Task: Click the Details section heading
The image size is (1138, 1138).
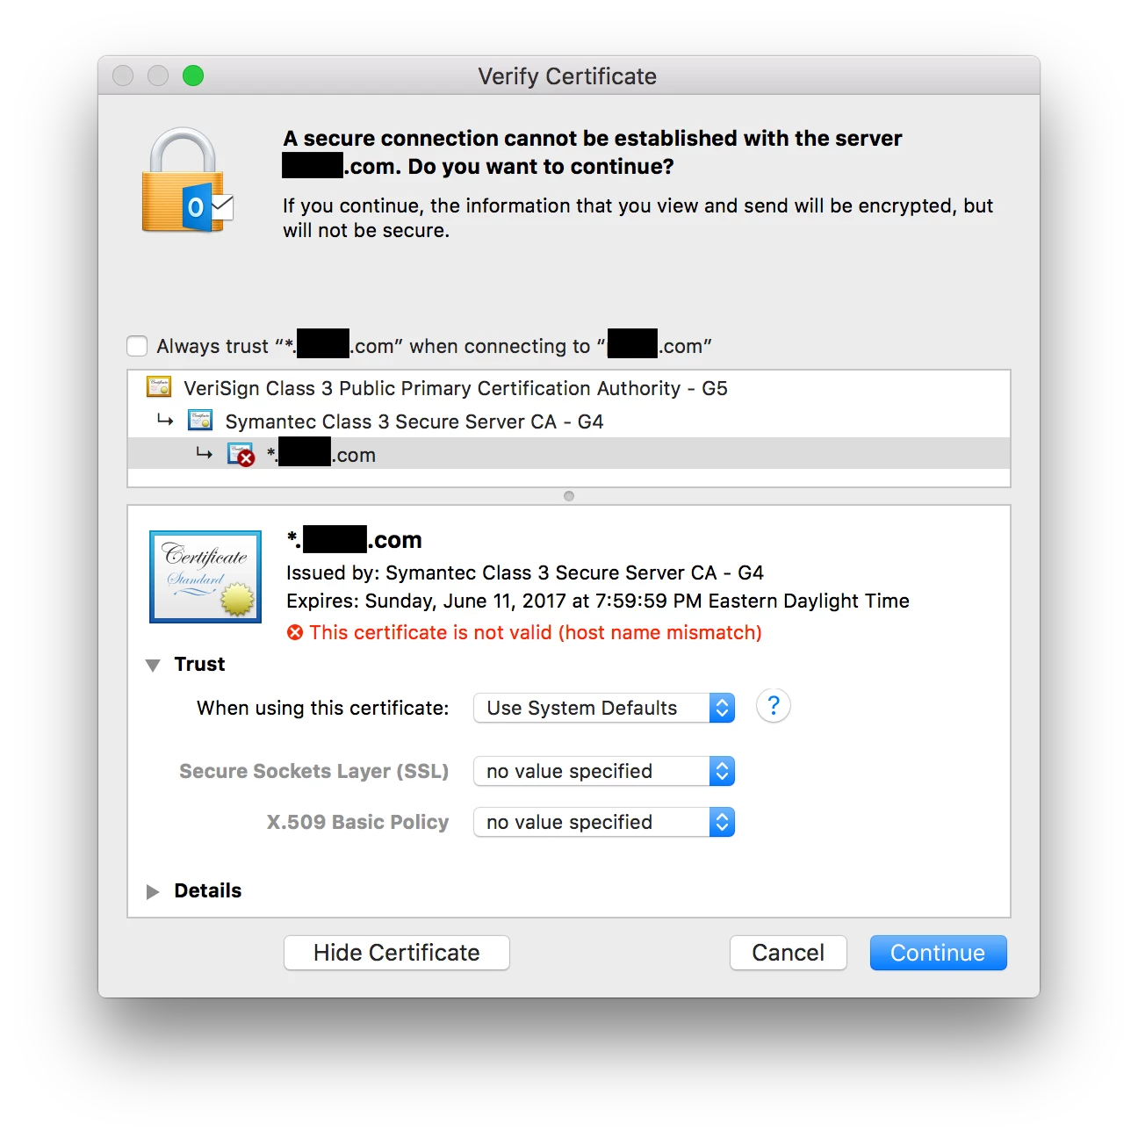Action: [x=208, y=890]
